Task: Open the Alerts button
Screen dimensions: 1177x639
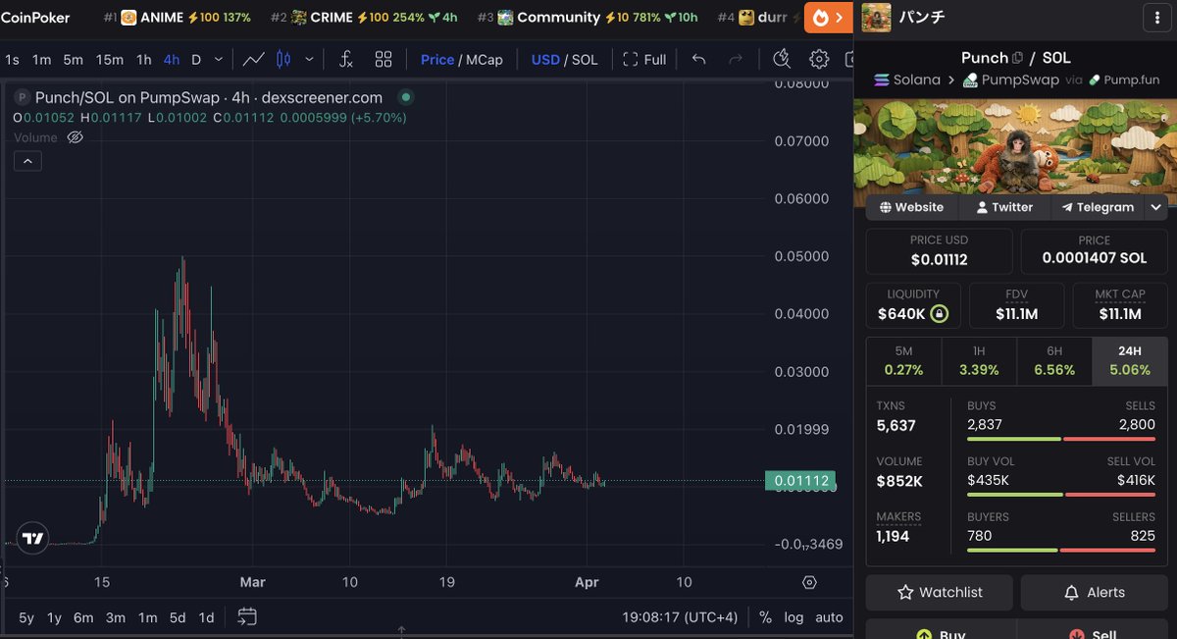Action: point(1095,592)
